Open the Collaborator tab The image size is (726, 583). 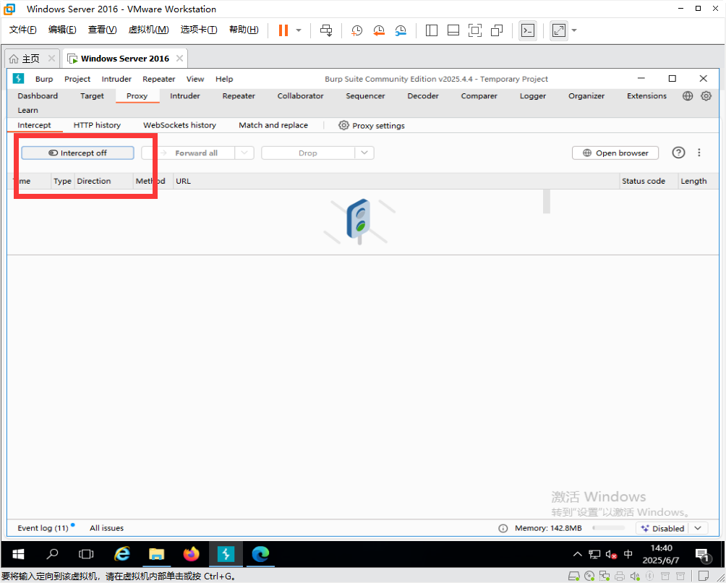[x=301, y=96]
